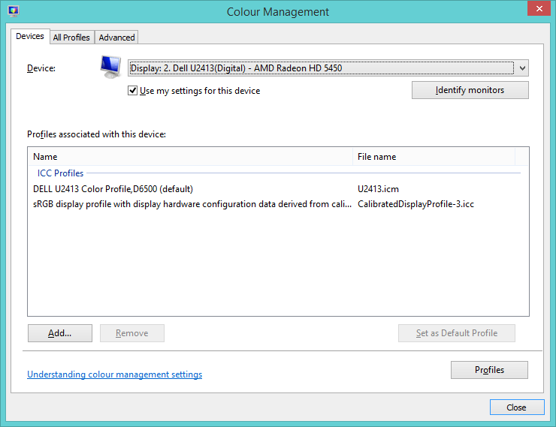Viewport: 556px width, 427px height.
Task: Click Set as Default Profile button
Action: [x=457, y=333]
